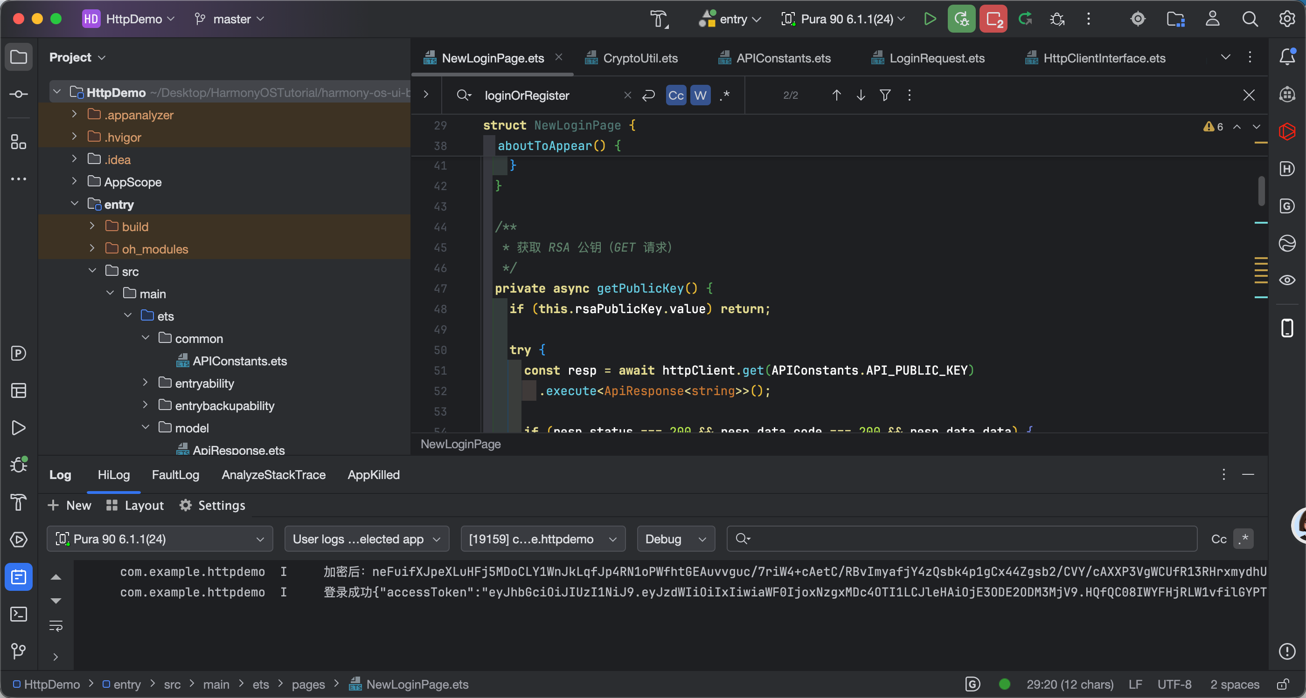The height and width of the screenshot is (698, 1306).
Task: Switch to the CryptoUtil.ets tab
Action: click(631, 58)
